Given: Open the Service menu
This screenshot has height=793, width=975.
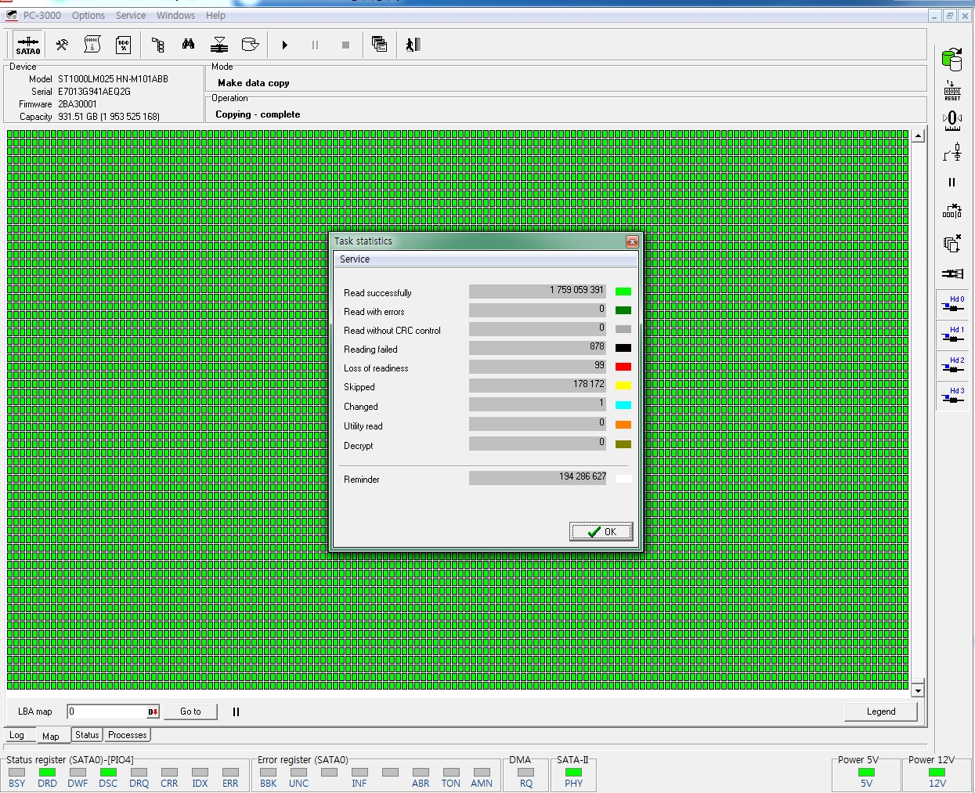Looking at the screenshot, I should (x=131, y=16).
